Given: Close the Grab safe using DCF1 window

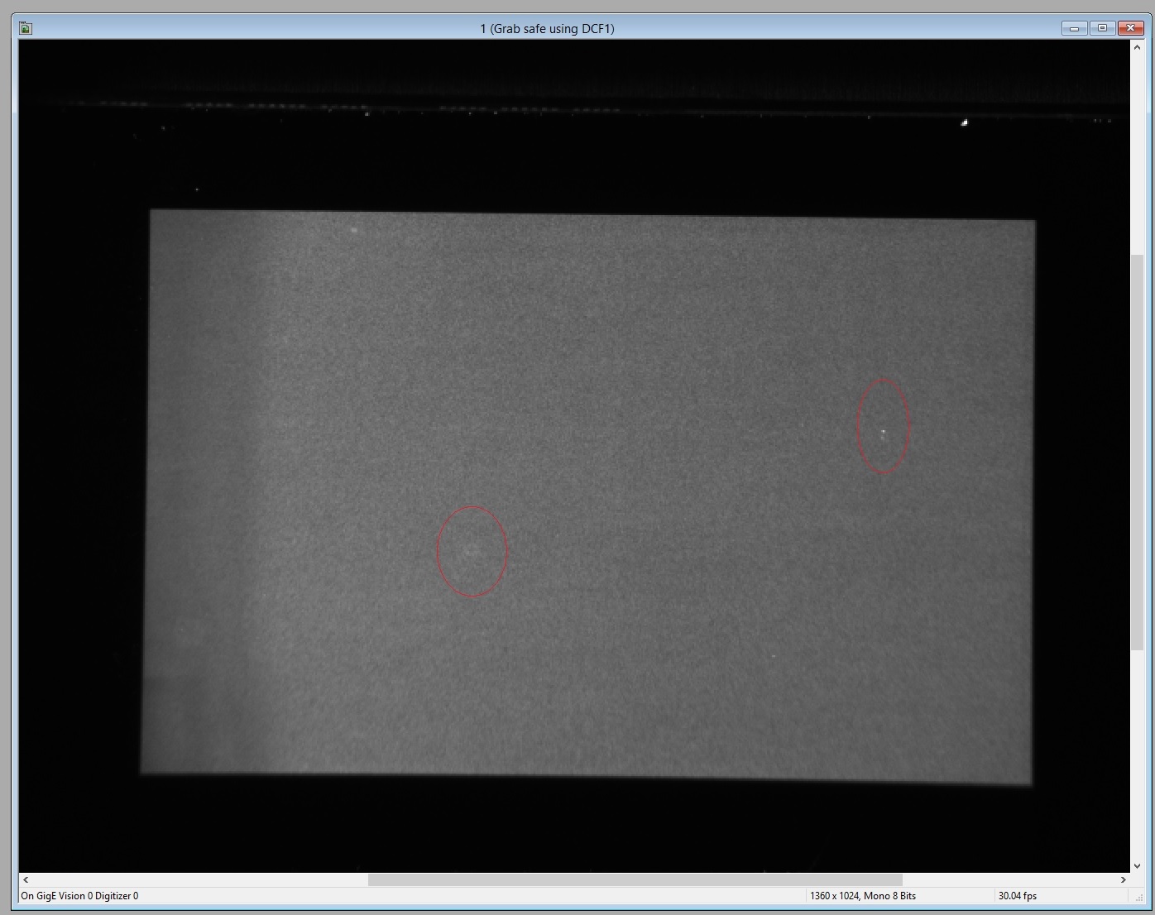Looking at the screenshot, I should (x=1130, y=28).
